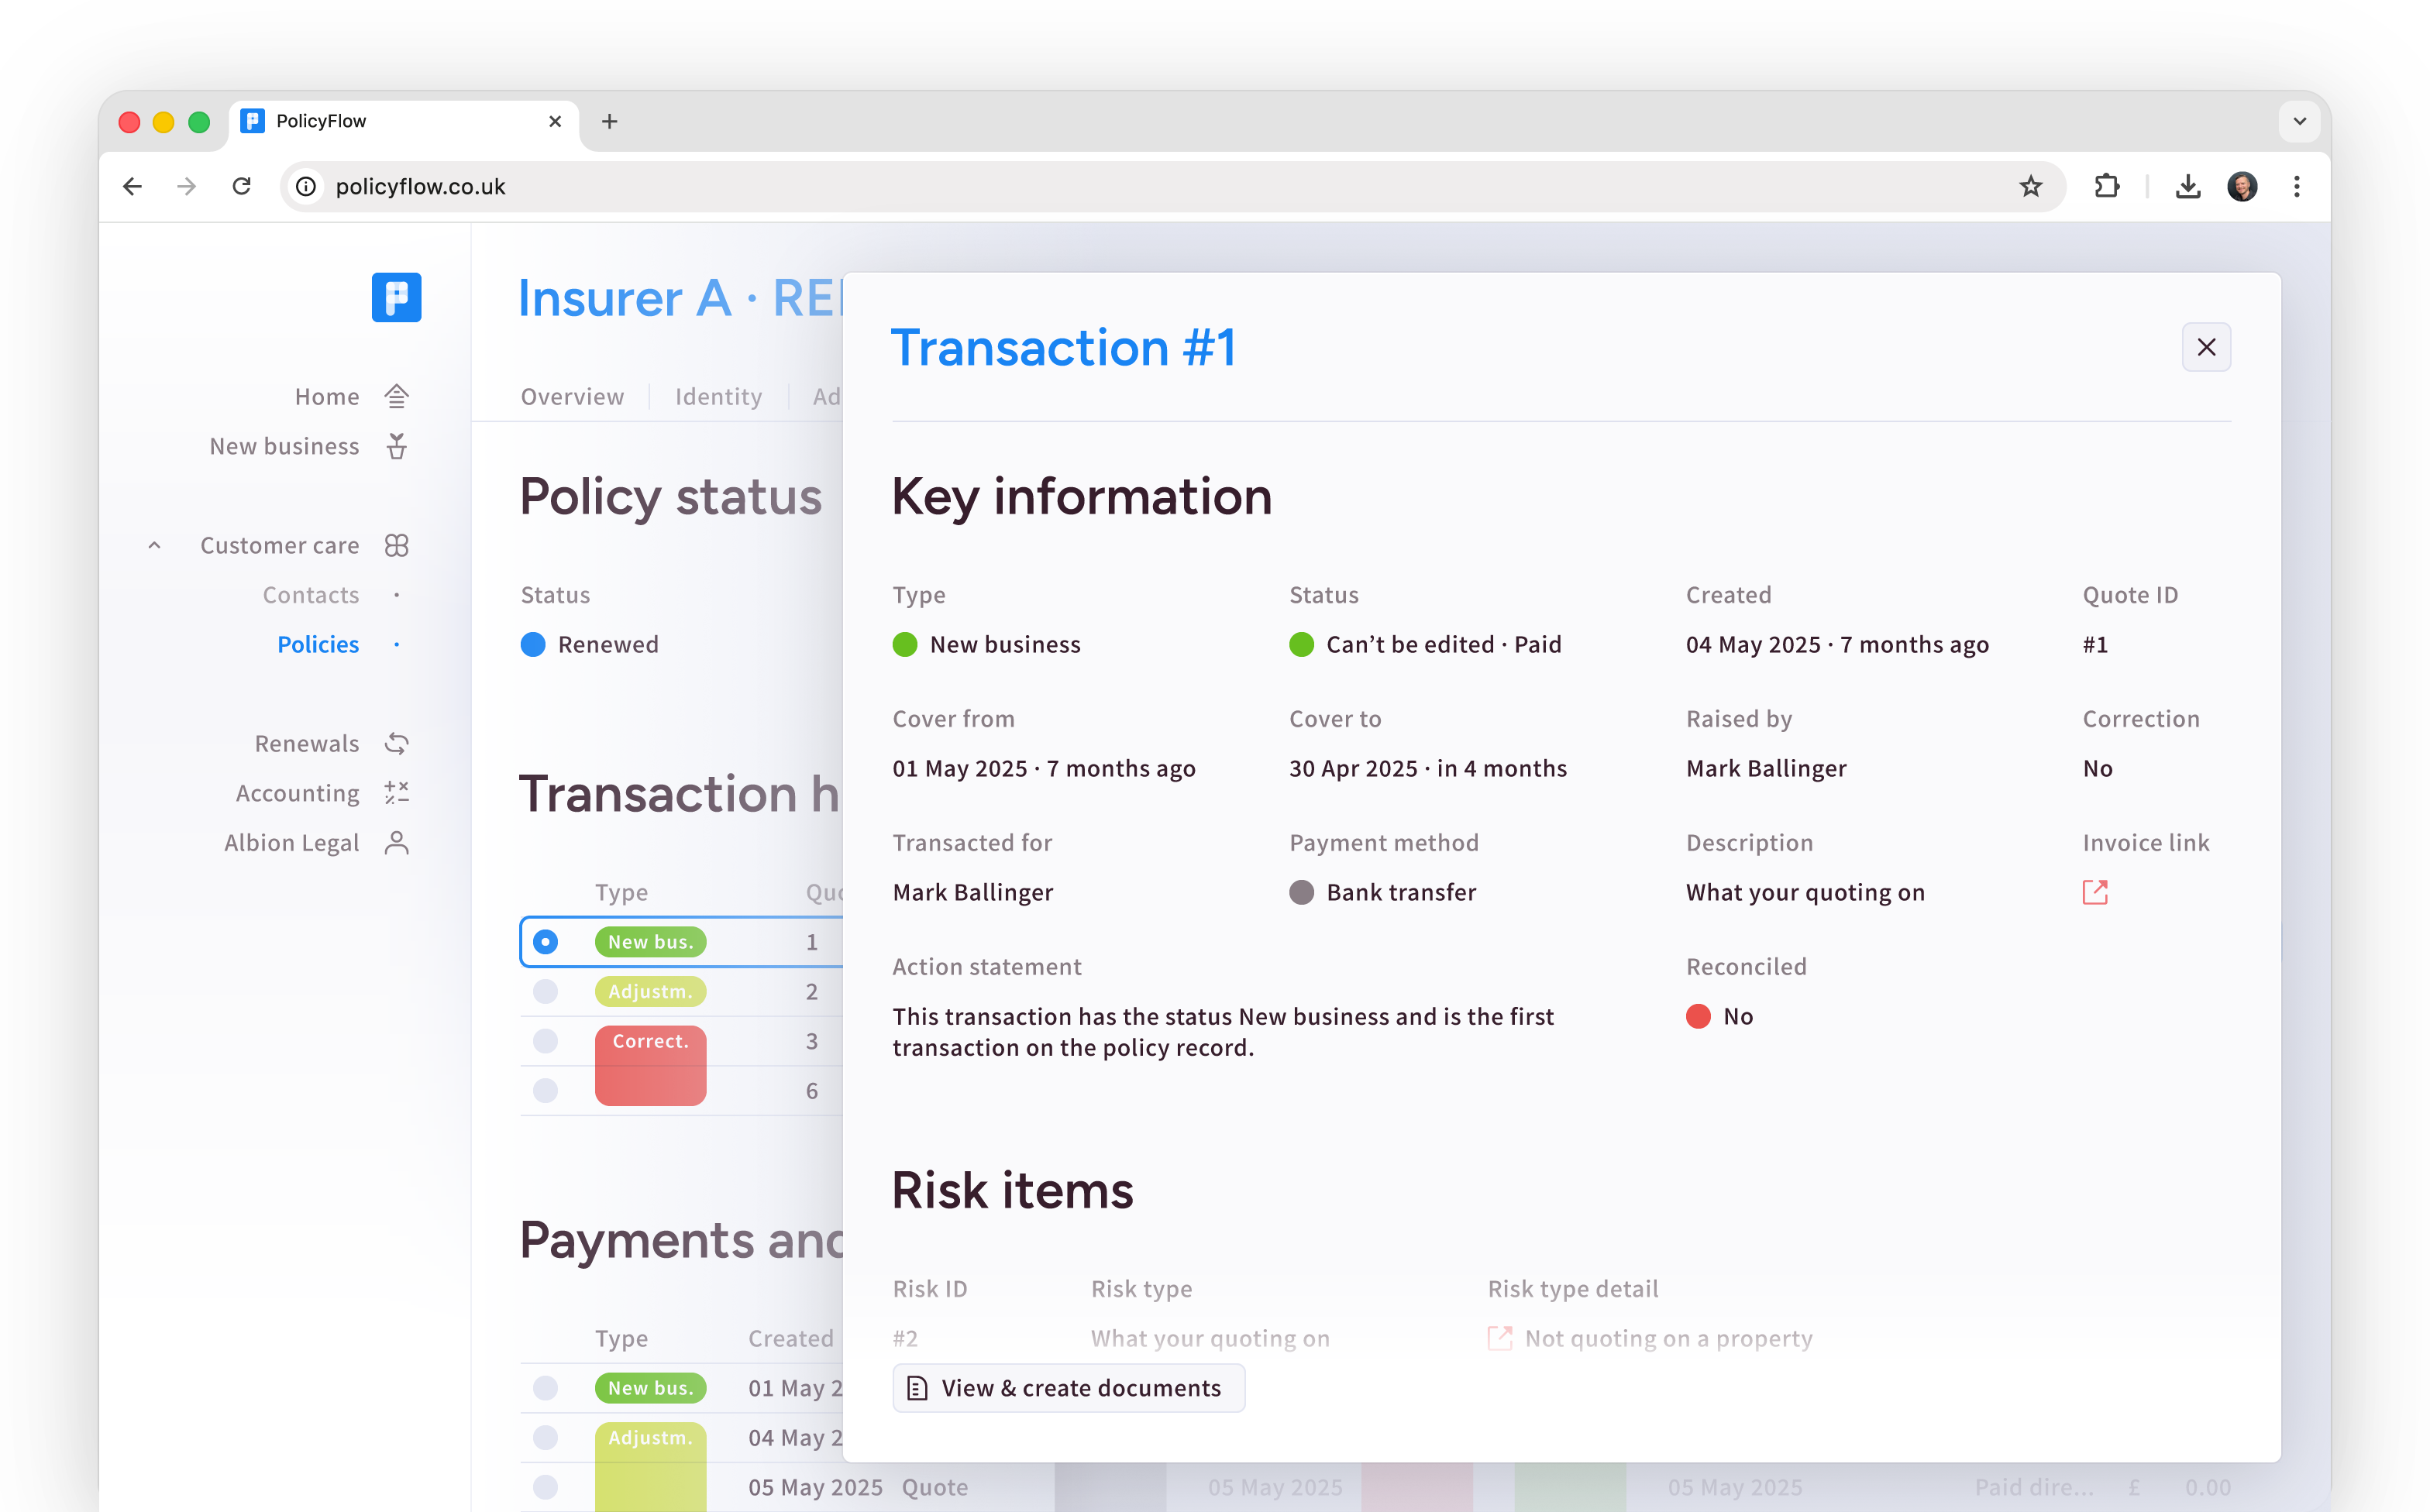Select the Adjustm. transaction row radio
The image size is (2430, 1512).
pos(546,991)
